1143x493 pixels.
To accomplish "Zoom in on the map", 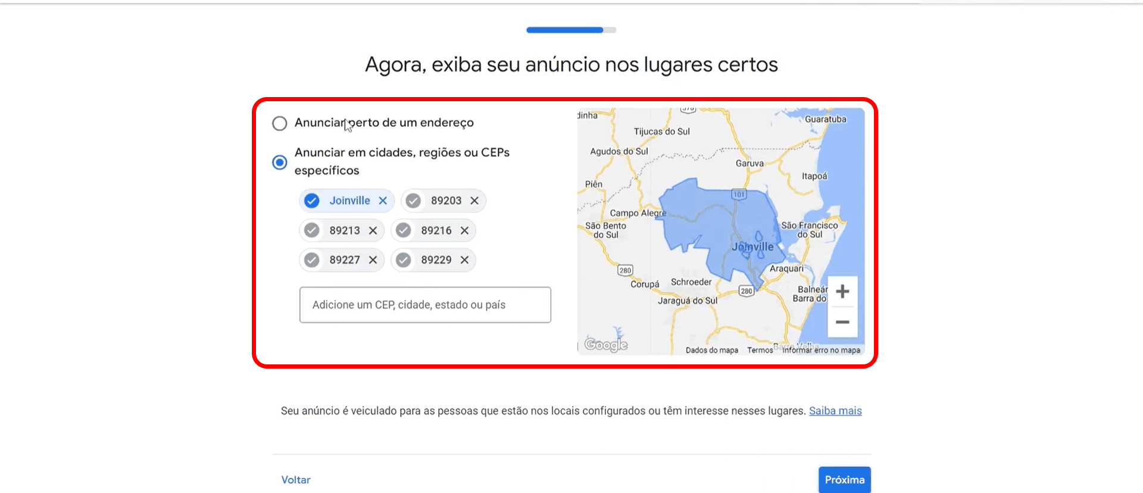I will (x=842, y=292).
